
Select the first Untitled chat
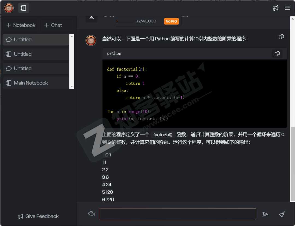[x=36, y=40]
